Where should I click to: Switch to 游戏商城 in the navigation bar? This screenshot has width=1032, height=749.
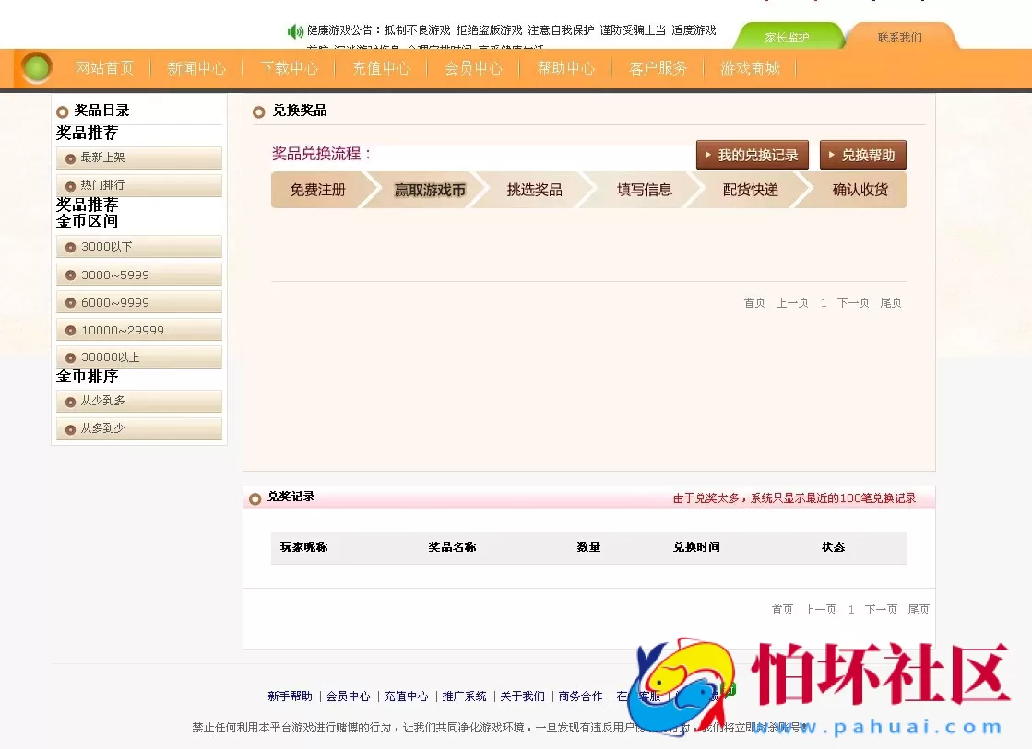click(x=750, y=68)
